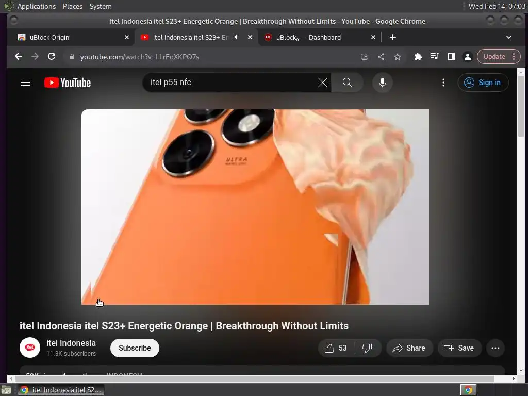The height and width of the screenshot is (396, 528).
Task: Reload the current page
Action: (x=52, y=57)
